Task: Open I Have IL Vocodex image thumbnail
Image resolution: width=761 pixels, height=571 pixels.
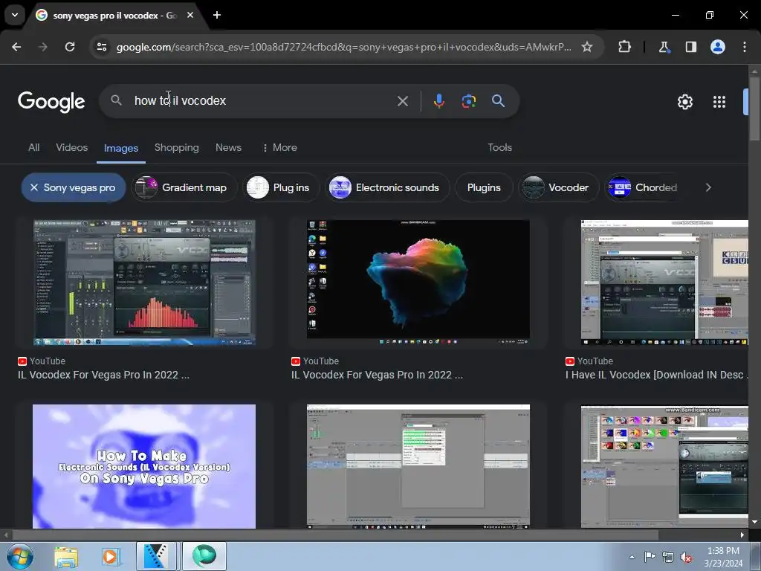Action: point(664,283)
